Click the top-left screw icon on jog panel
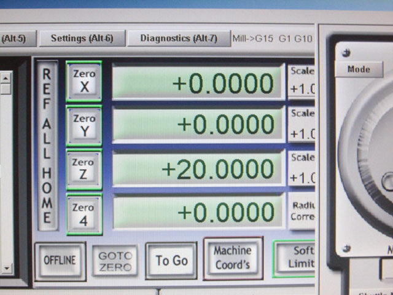This screenshot has width=393, height=295. [346, 53]
